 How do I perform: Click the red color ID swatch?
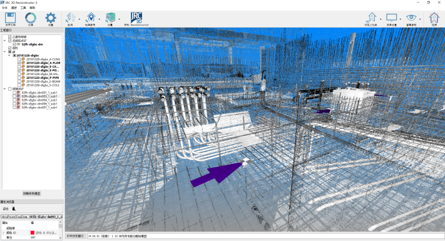33,233
